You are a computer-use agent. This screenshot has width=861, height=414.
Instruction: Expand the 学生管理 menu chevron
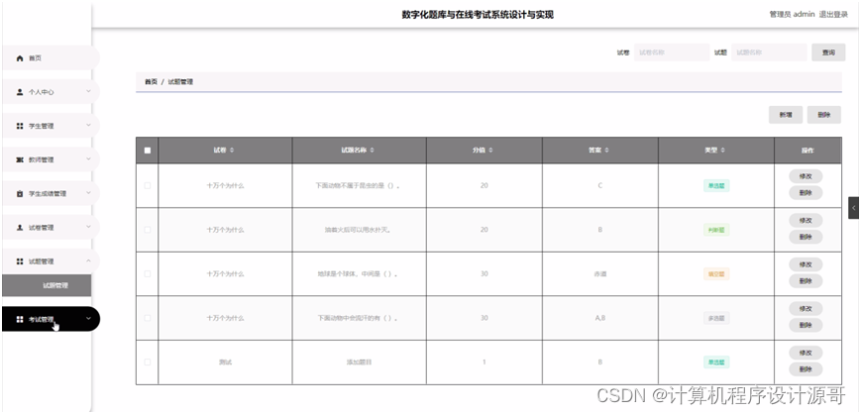pos(88,126)
